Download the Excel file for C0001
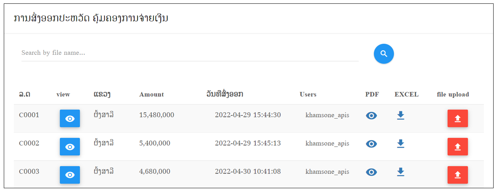The height and width of the screenshot is (192, 497). coord(401,115)
